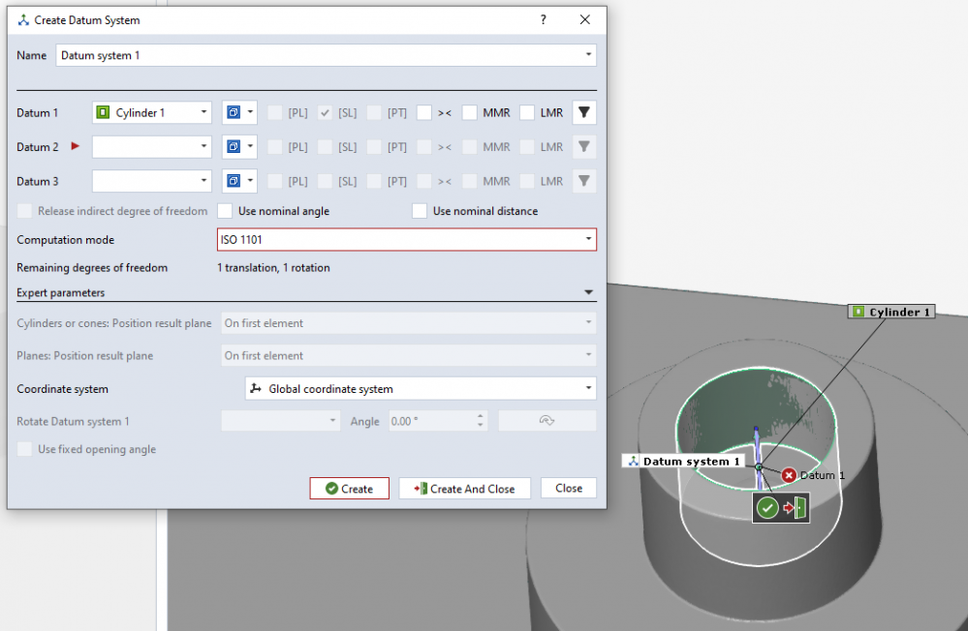Open the dialog help question mark
Screen dimensions: 968x631
[544, 19]
